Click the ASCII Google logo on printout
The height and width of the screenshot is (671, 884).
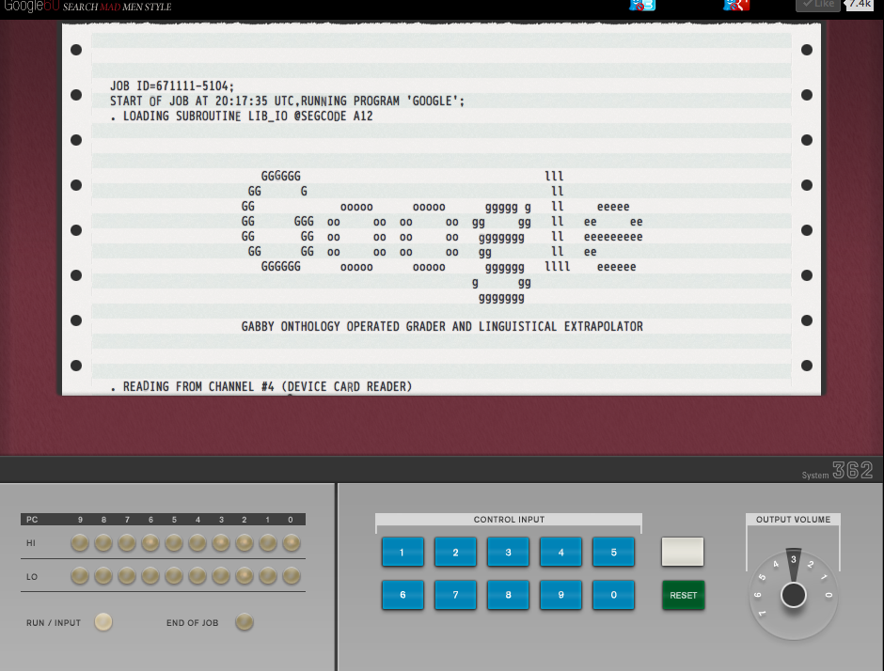pyautogui.click(x=442, y=235)
